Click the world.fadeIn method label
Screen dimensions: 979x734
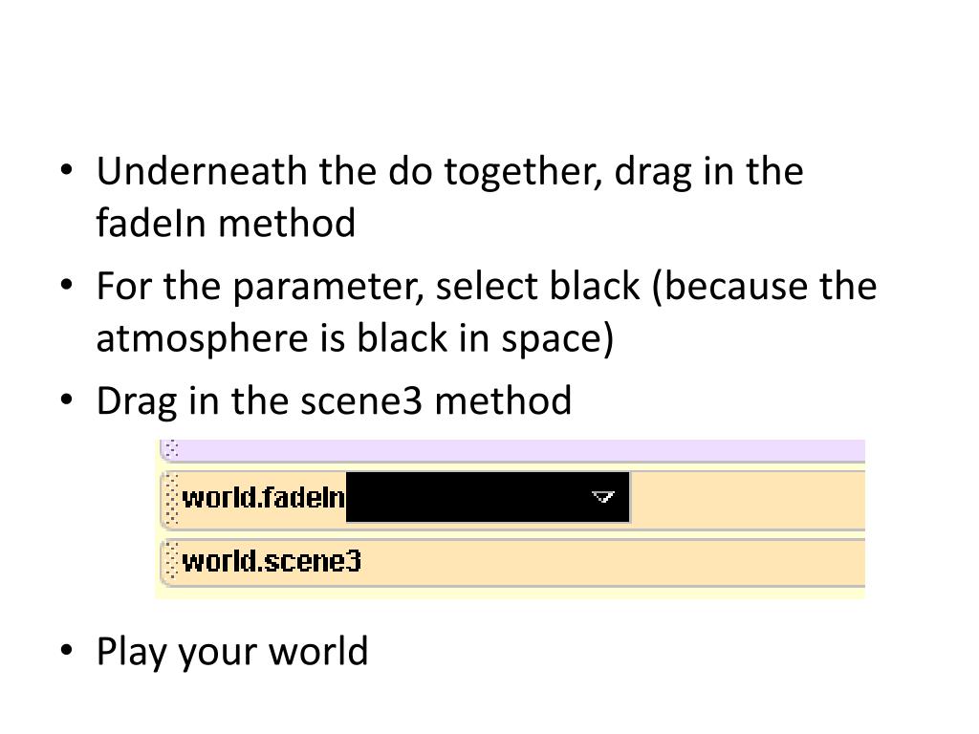pyautogui.click(x=263, y=497)
